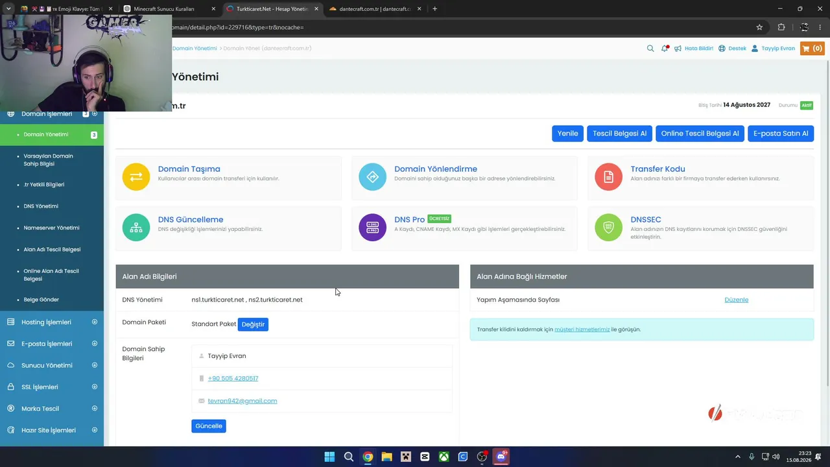Open File Explorer from the taskbar
Viewport: 830px width, 467px height.
[x=386, y=457]
